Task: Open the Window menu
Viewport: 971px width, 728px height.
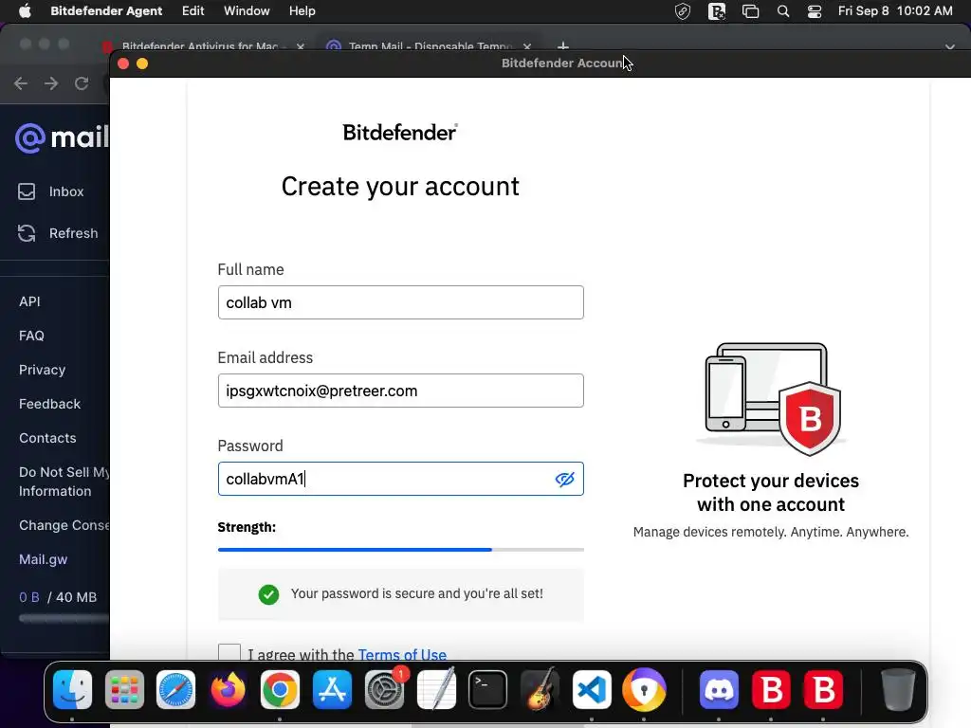Action: click(x=247, y=10)
